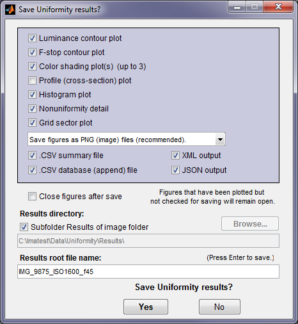Screen dimensions: 298x324
Task: Disable Color shading plot(s) option
Action: 32,67
